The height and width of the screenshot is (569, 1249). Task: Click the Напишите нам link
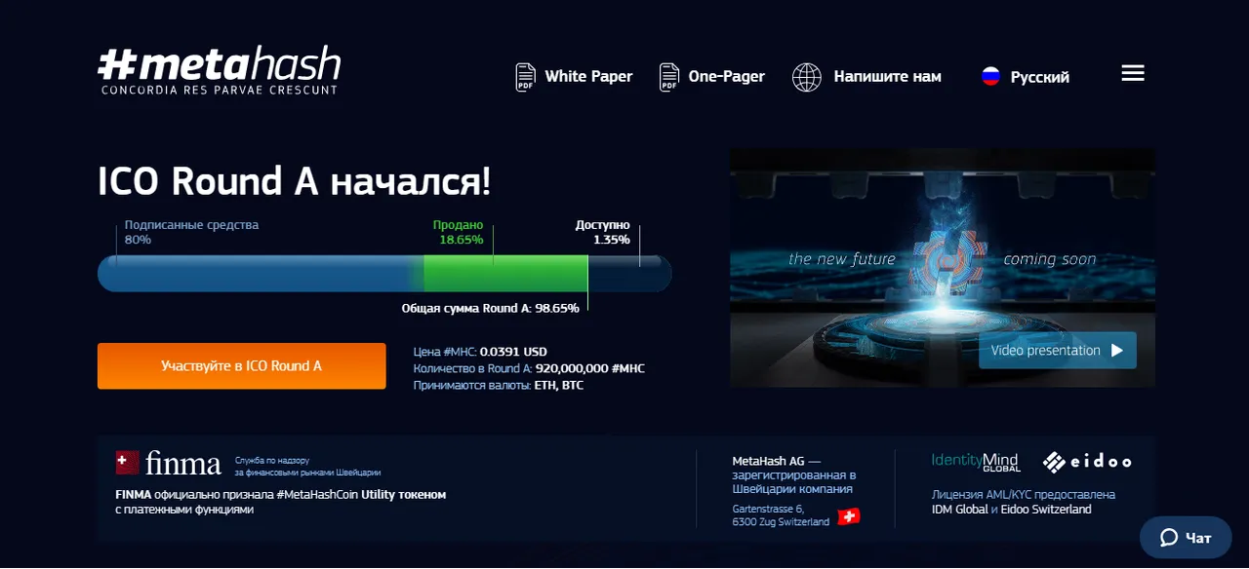pos(887,77)
